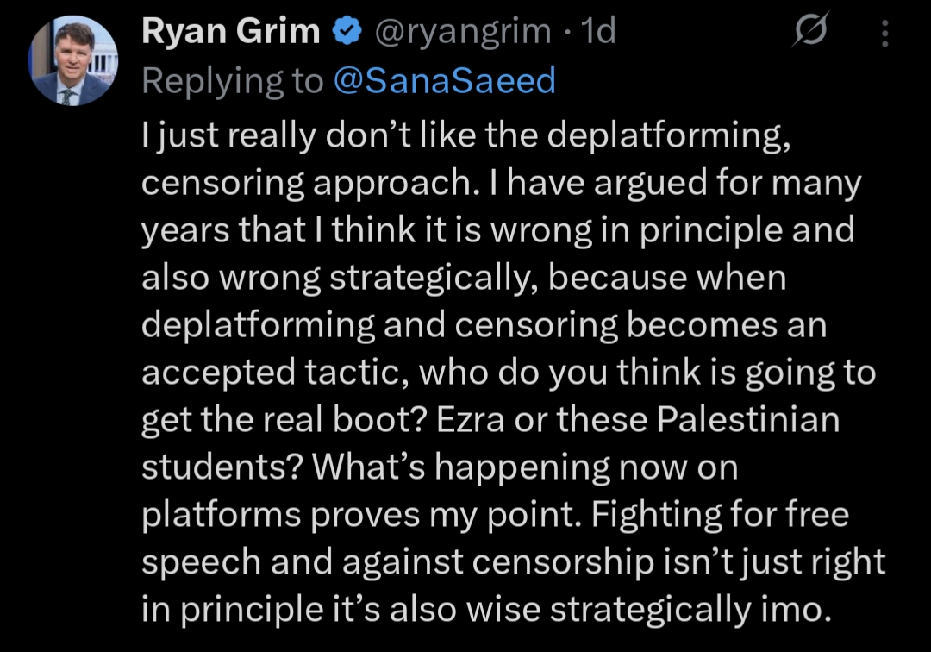Open the three-dot more options menu

pyautogui.click(x=884, y=34)
